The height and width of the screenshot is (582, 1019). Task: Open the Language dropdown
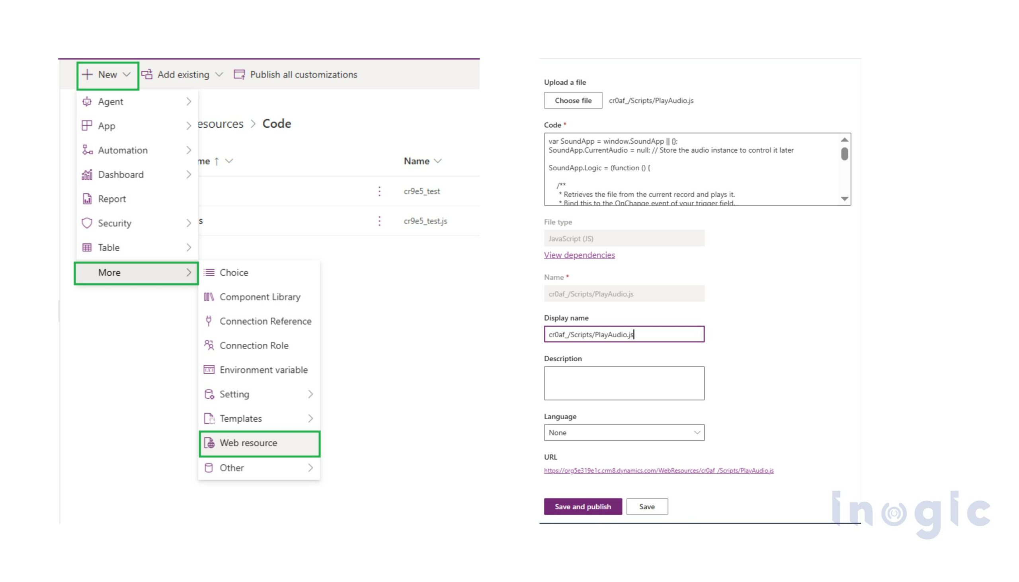point(624,432)
